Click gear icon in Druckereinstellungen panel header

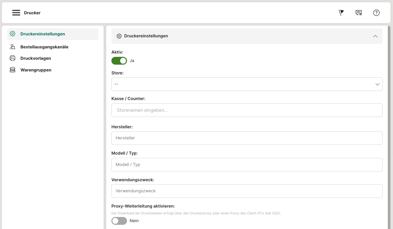[119, 36]
